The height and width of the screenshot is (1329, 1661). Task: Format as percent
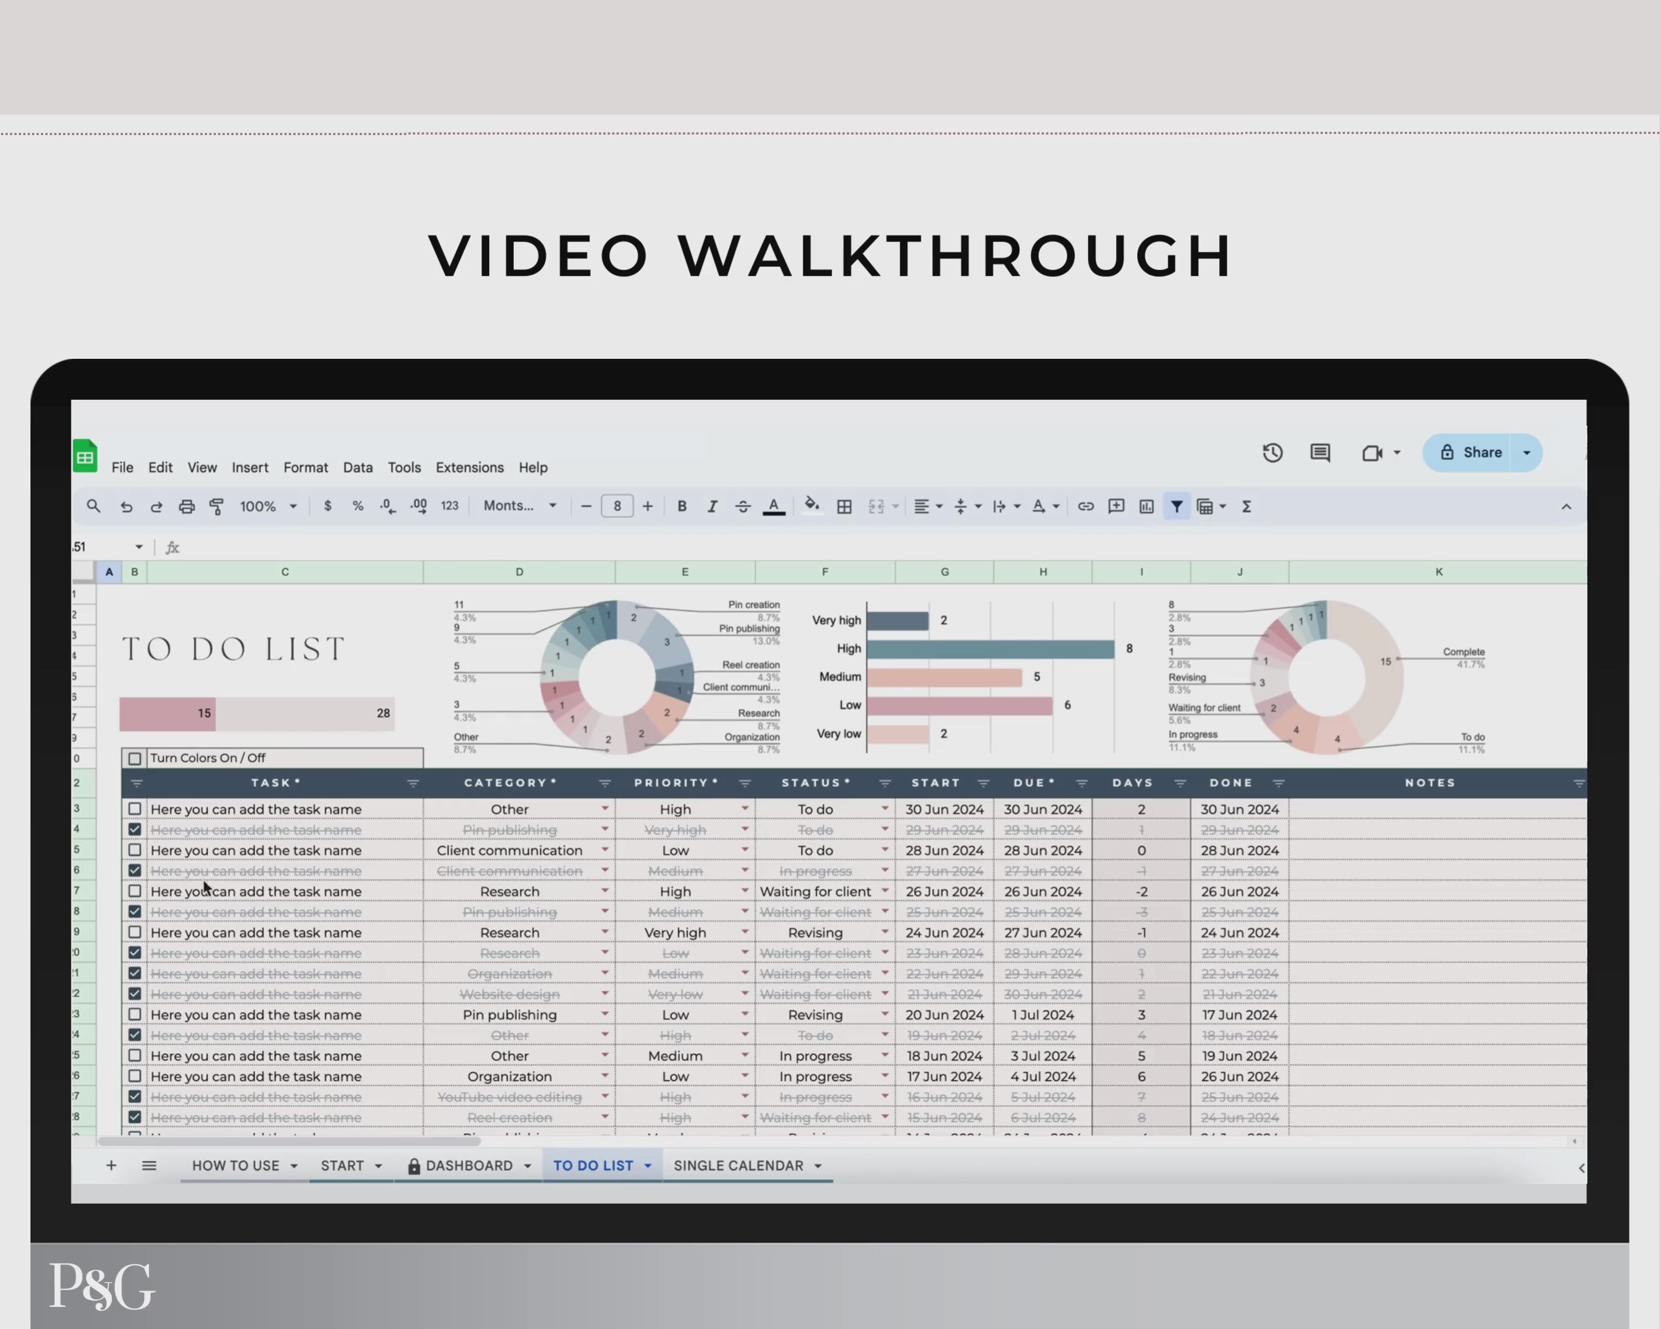click(358, 506)
